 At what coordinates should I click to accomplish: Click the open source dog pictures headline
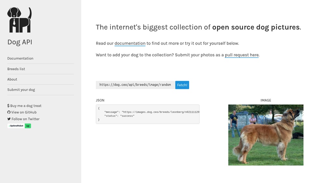pos(256,27)
